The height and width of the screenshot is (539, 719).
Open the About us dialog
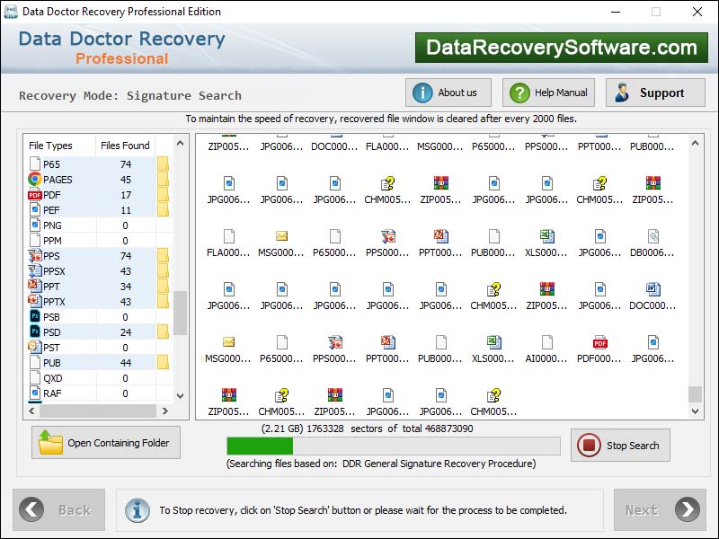coord(448,93)
